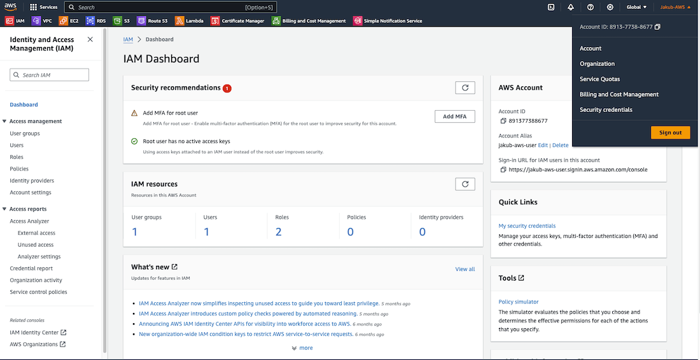The height and width of the screenshot is (360, 700).
Task: Open Identity providers in the sidebar
Action: click(x=32, y=181)
